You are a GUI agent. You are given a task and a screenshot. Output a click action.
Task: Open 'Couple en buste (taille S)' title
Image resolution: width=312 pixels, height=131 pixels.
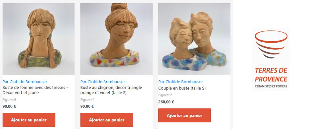(x=182, y=88)
